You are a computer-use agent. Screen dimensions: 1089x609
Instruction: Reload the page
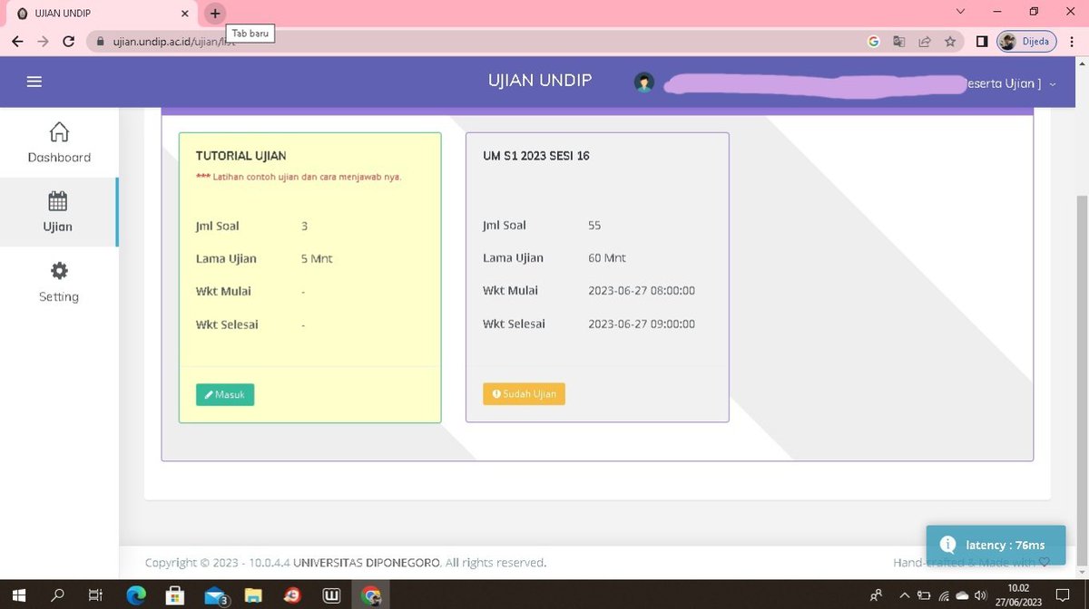click(69, 42)
